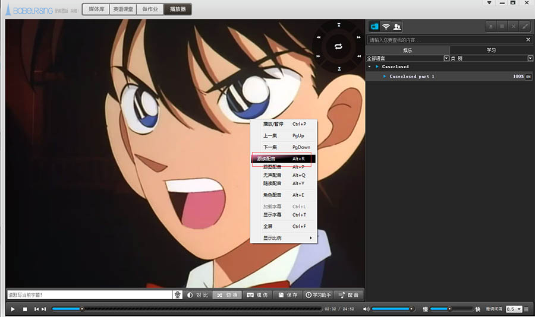Choose 显示字幕 in context menu
This screenshot has height=317, width=535.
point(284,215)
